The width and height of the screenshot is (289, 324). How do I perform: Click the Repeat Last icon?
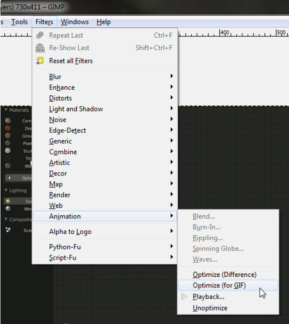40,35
